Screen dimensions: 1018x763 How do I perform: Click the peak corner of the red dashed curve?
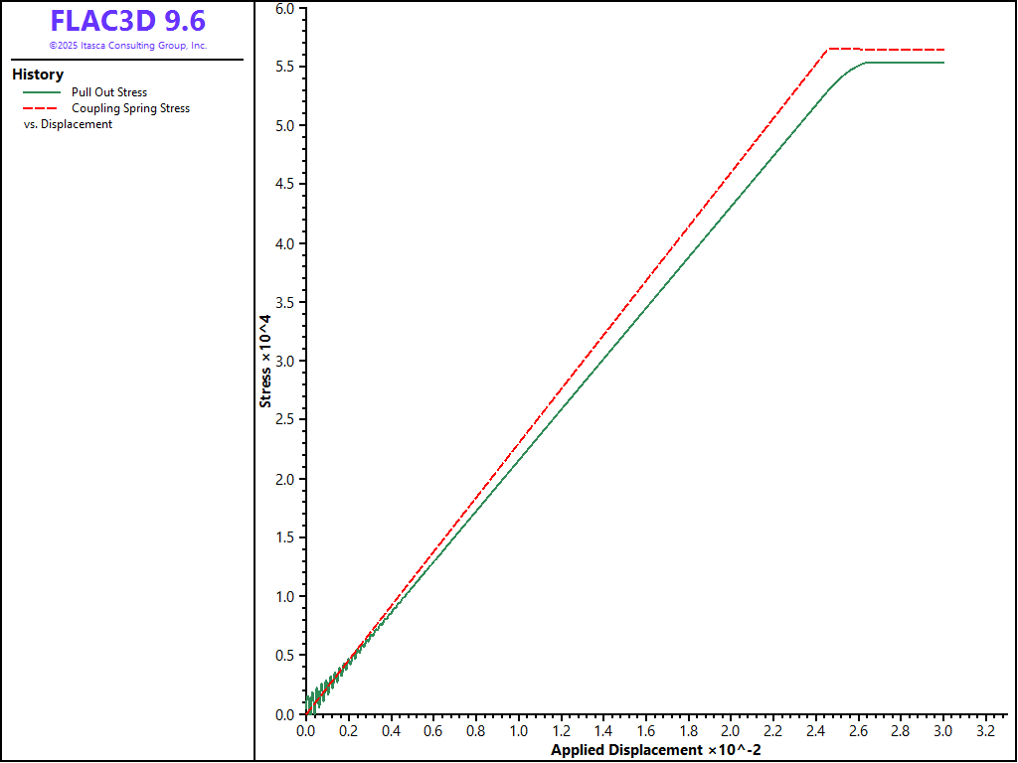coord(829,49)
